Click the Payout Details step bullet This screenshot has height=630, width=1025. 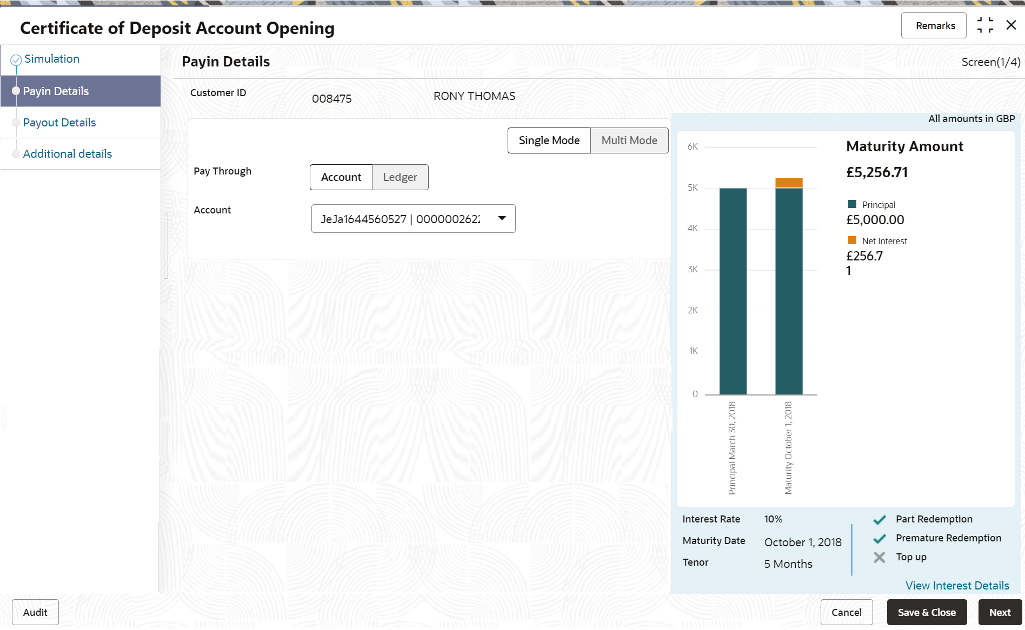coord(16,123)
